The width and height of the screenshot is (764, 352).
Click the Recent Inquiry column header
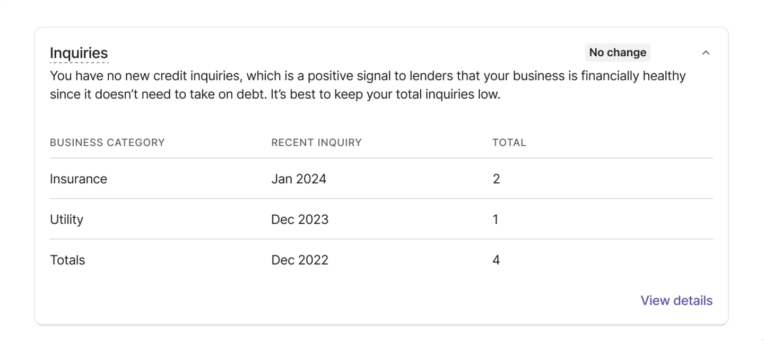click(x=316, y=143)
